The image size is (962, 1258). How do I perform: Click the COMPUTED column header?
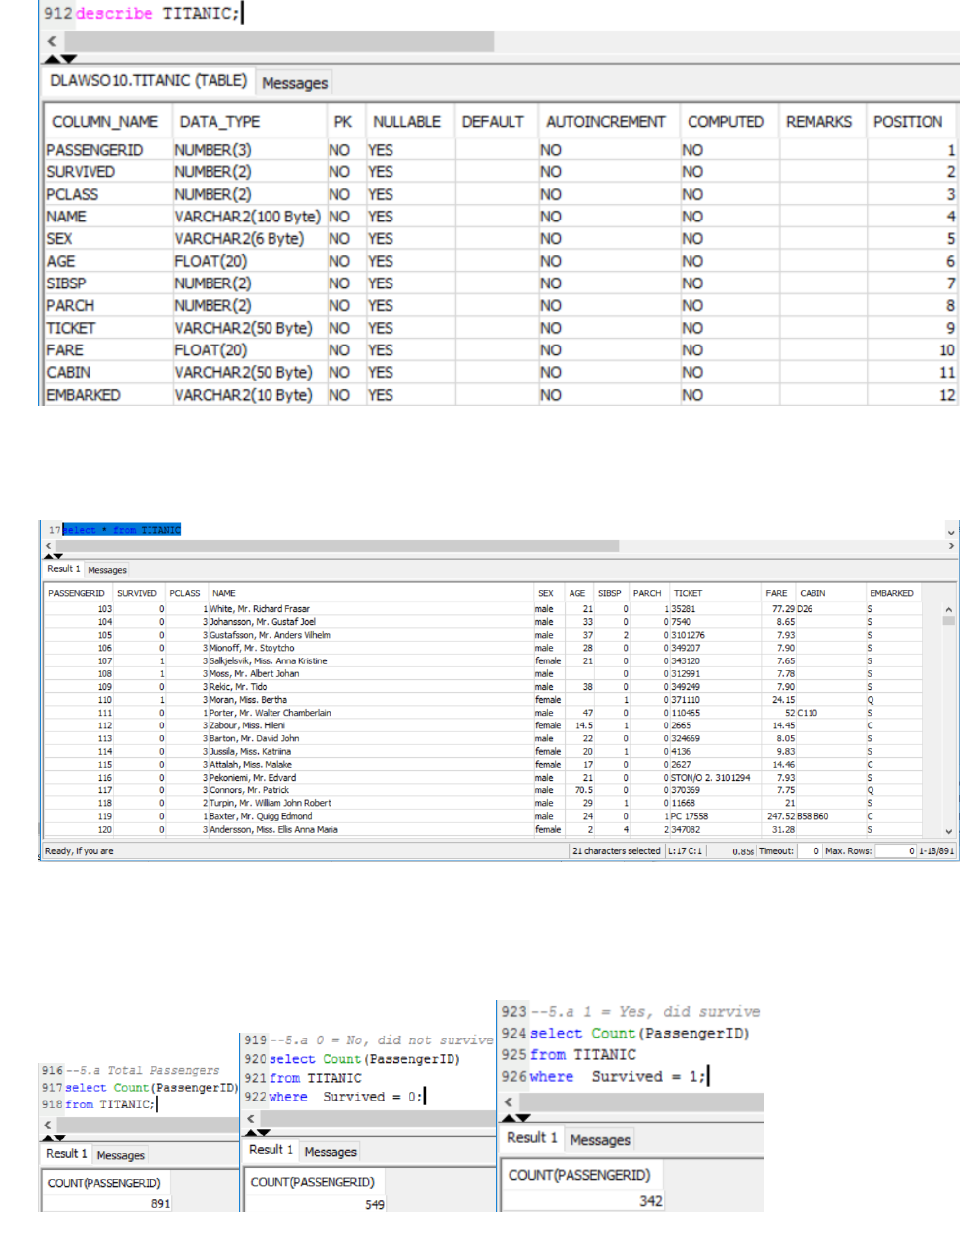(x=726, y=122)
